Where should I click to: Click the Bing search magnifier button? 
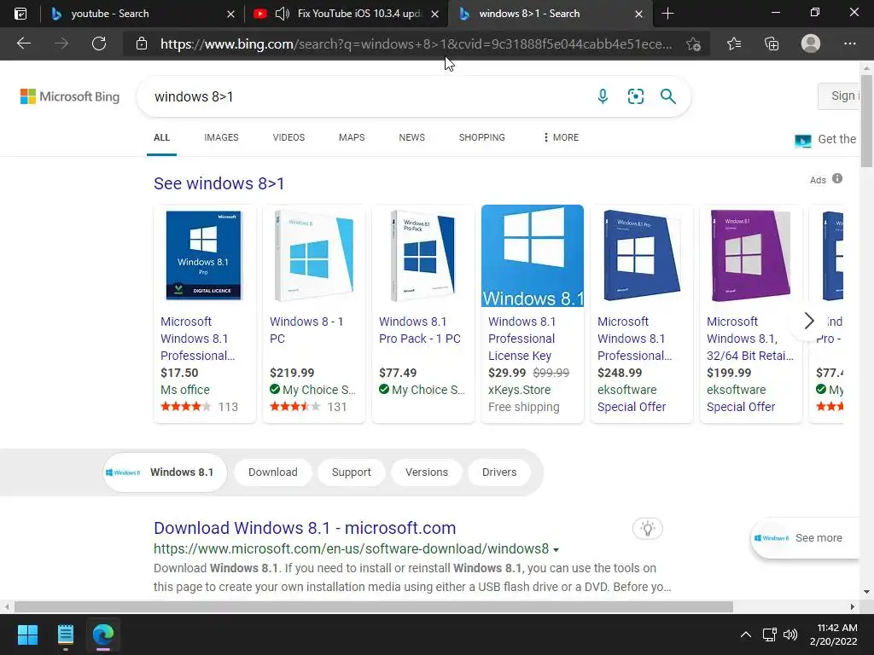[x=667, y=96]
